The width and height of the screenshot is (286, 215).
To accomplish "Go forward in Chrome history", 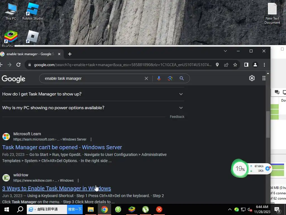I will point(9,65).
